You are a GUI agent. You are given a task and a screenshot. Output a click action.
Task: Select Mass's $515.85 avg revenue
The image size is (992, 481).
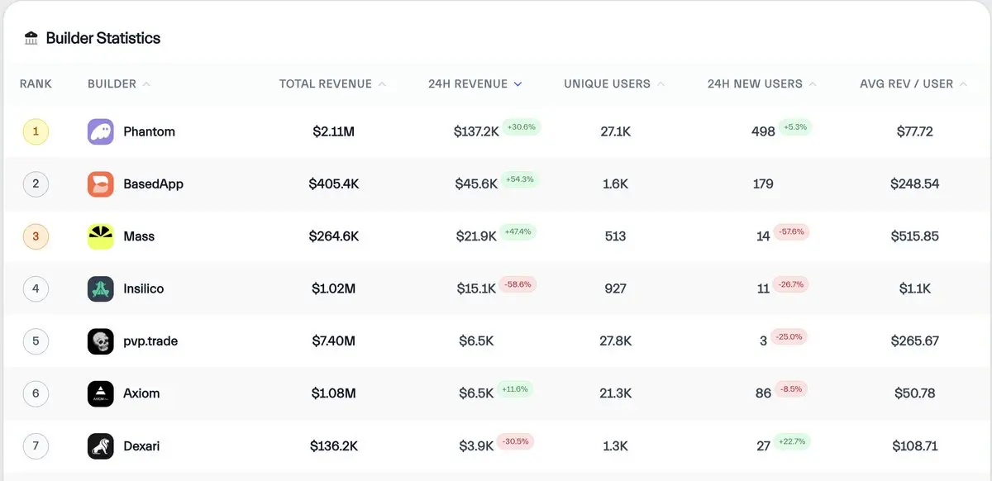tap(915, 236)
